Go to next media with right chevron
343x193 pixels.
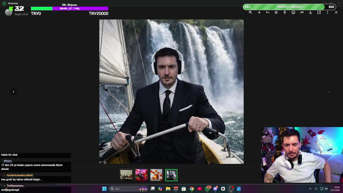[x=329, y=92]
